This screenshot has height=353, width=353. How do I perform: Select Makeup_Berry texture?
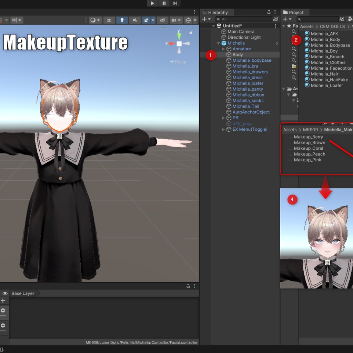[x=308, y=137]
